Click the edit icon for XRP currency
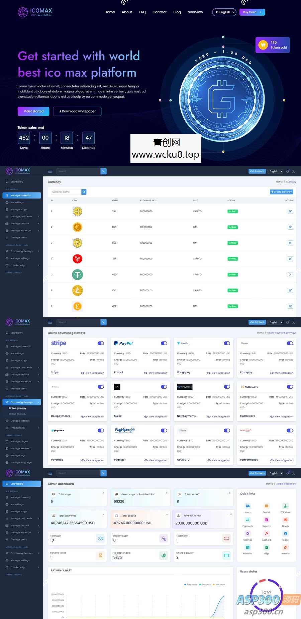The image size is (301, 619). pyautogui.click(x=290, y=211)
